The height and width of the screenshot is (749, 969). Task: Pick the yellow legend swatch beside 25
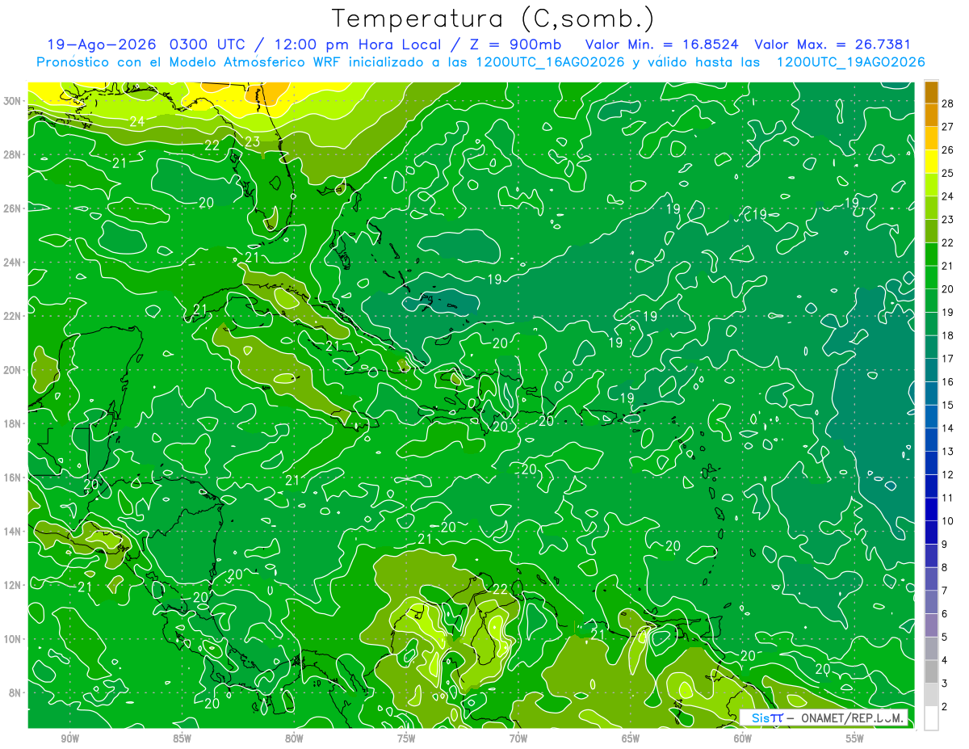tap(931, 162)
